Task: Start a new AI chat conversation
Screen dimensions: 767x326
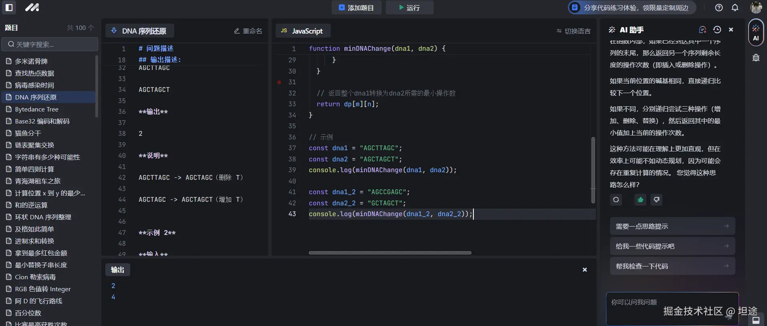Action: click(x=703, y=30)
